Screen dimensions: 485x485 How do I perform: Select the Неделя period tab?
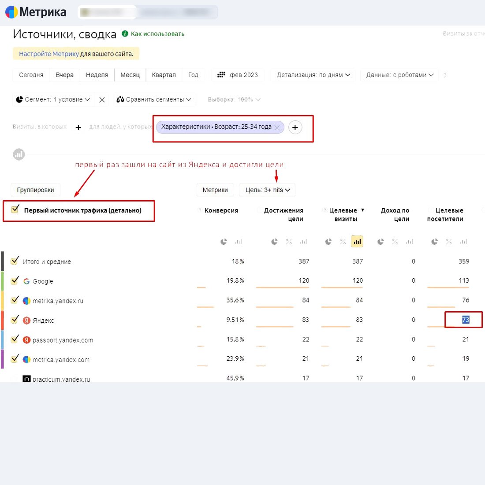click(97, 75)
